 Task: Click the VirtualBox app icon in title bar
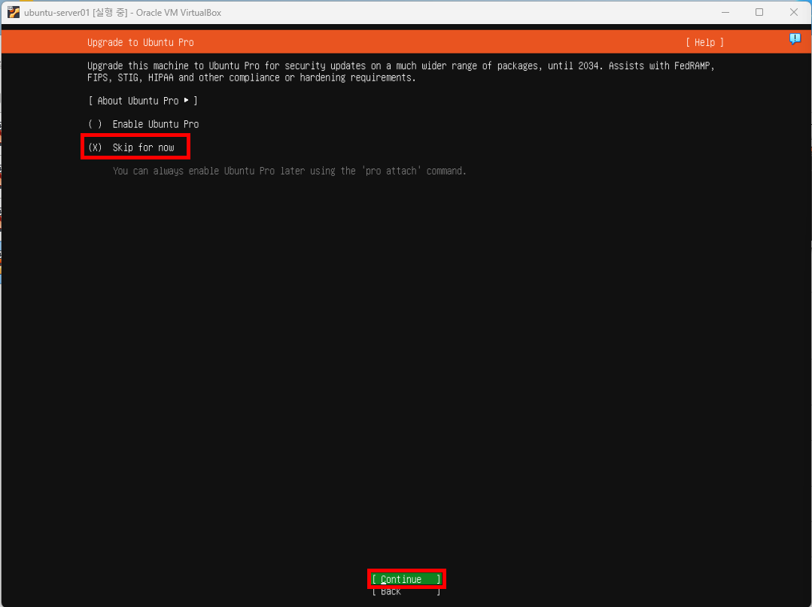(14, 13)
